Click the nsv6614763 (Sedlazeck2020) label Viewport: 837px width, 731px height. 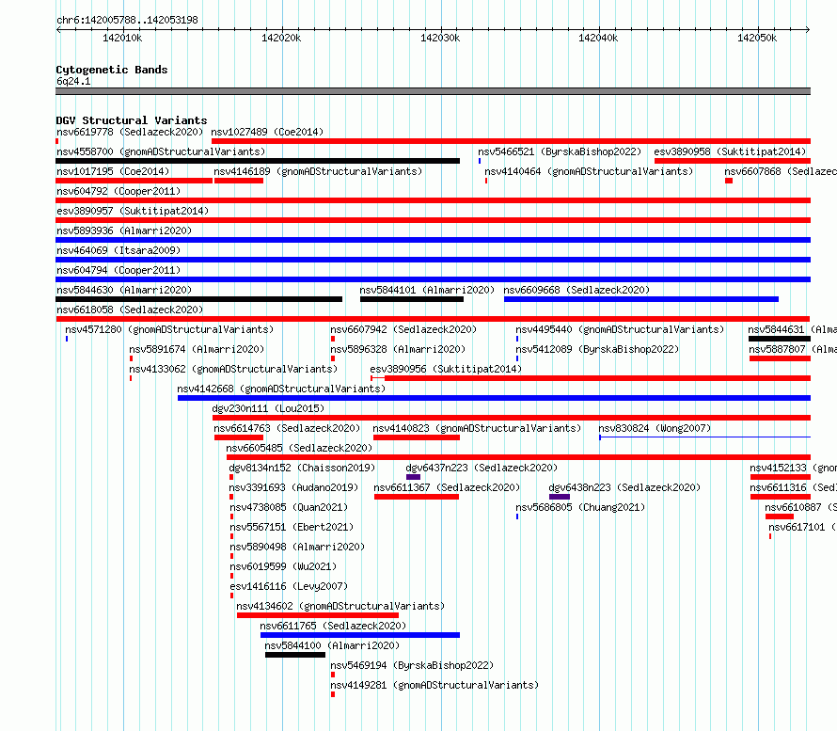click(287, 428)
